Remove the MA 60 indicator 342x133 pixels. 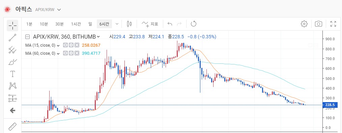77,53
